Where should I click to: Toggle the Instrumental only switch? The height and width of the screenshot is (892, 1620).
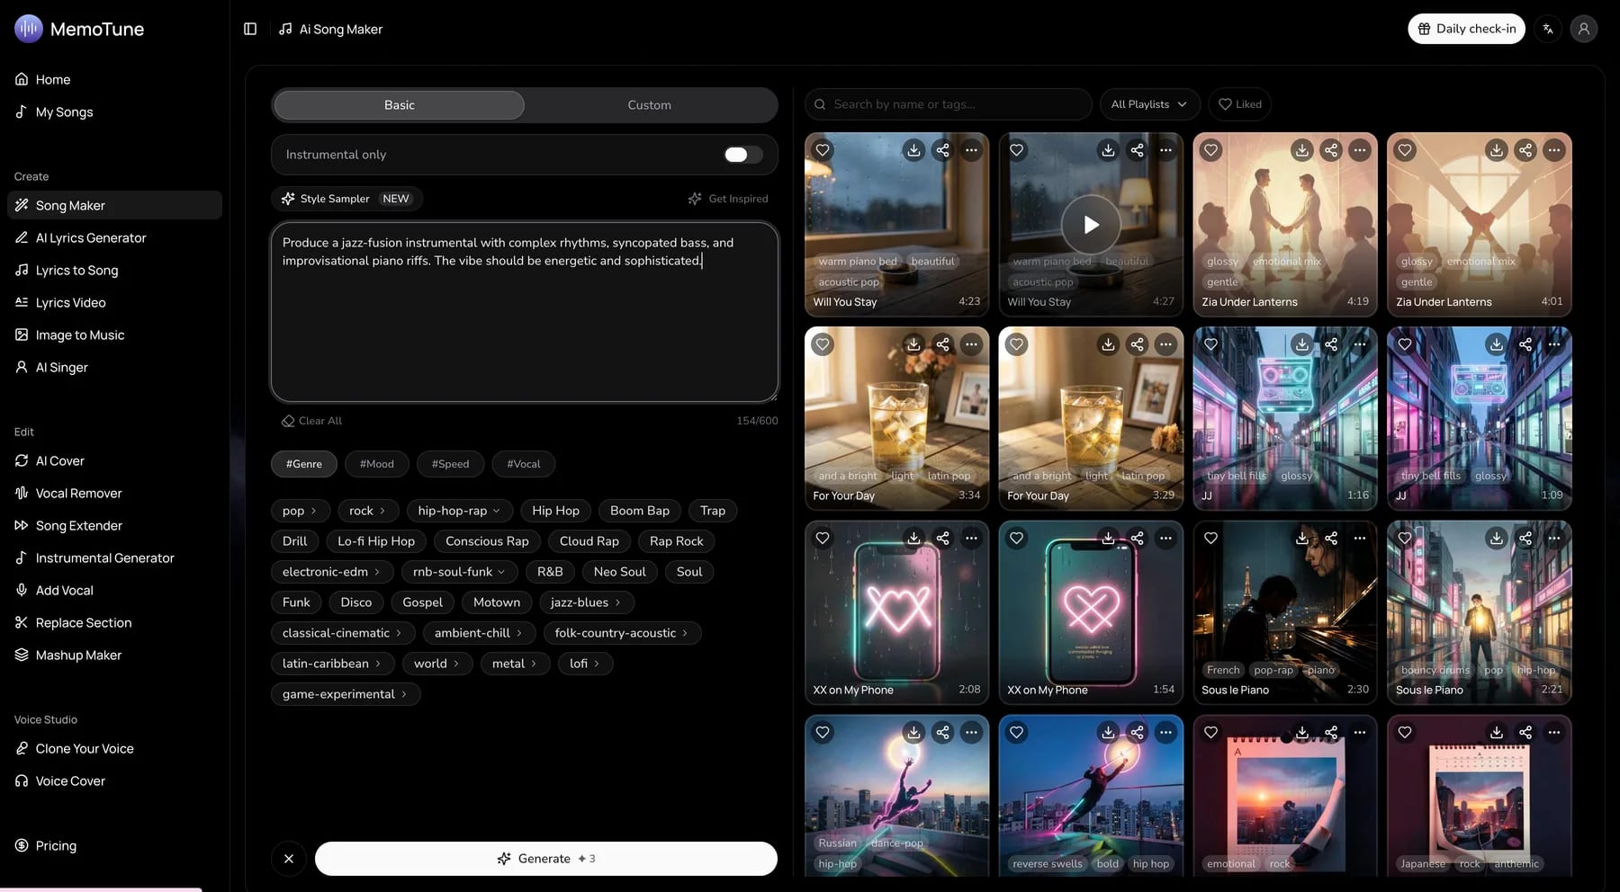point(743,155)
